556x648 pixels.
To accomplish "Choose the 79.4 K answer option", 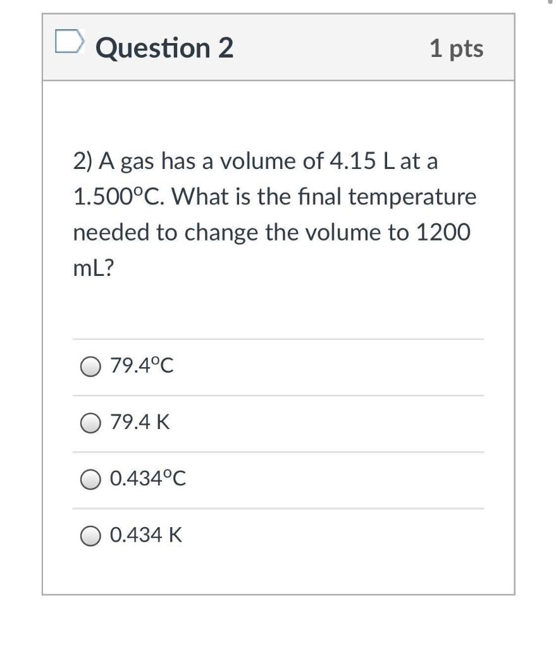I will pos(90,421).
